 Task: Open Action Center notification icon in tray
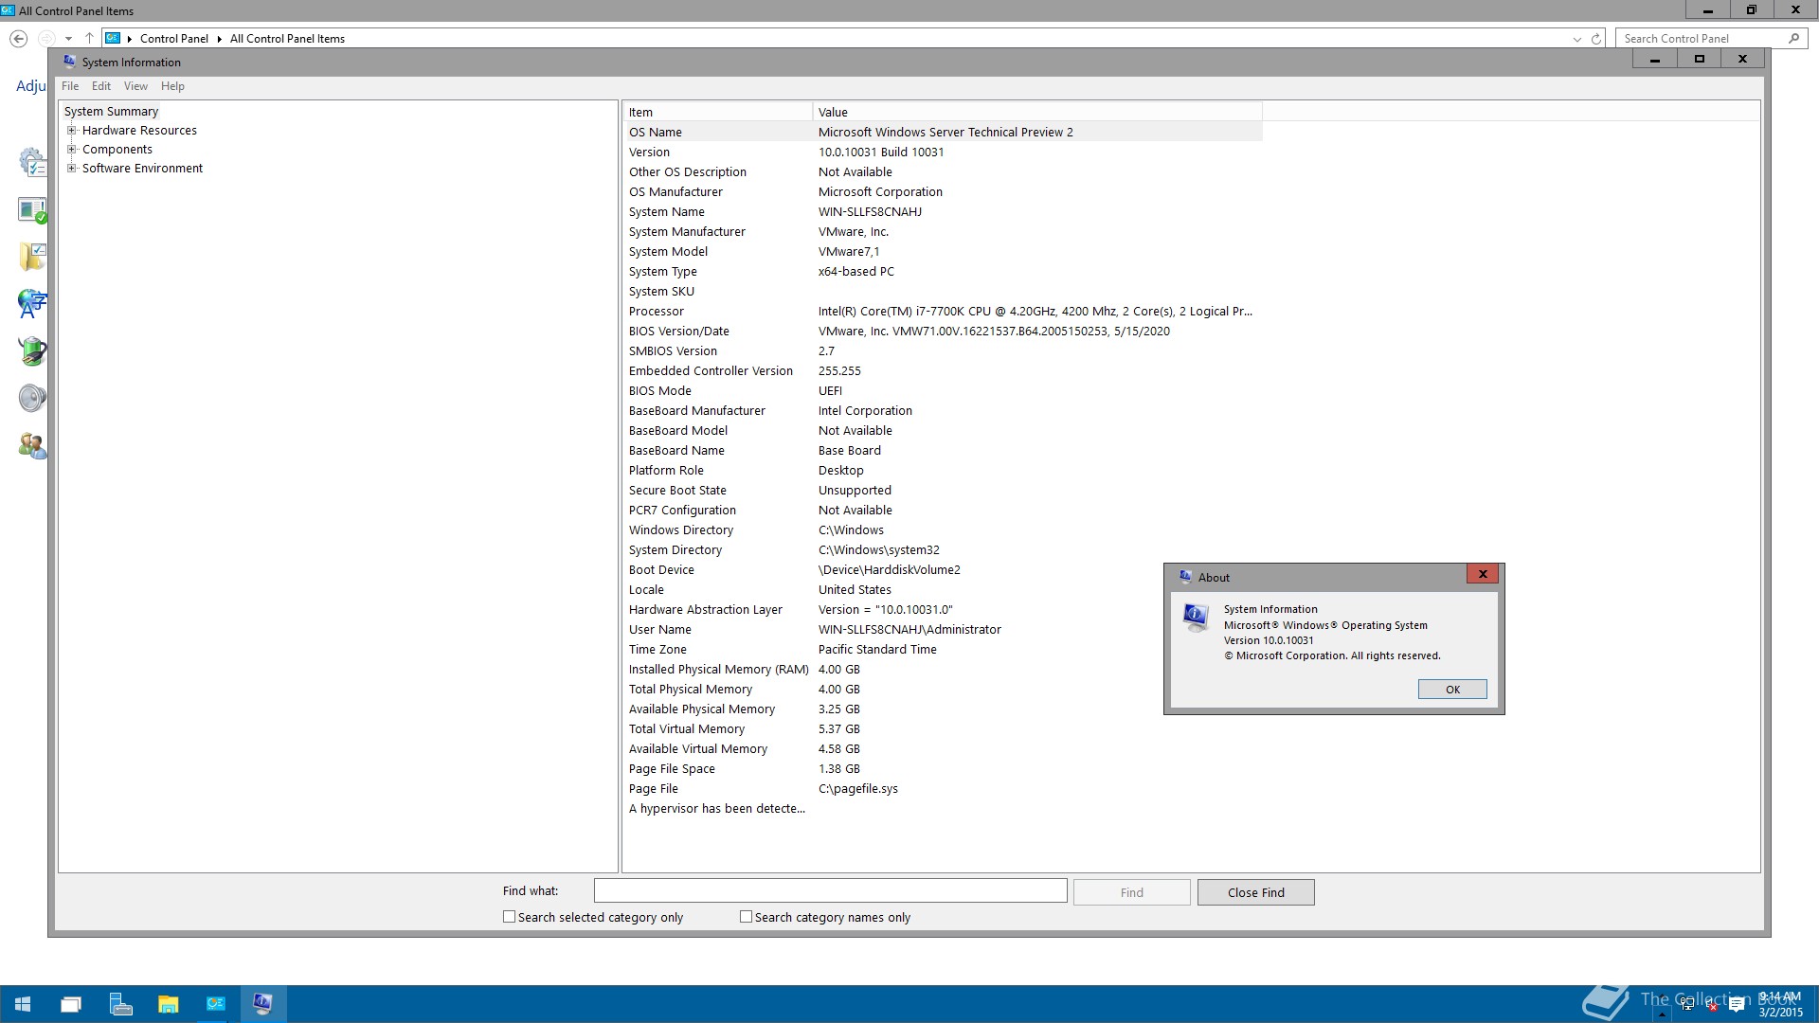(x=1737, y=1005)
